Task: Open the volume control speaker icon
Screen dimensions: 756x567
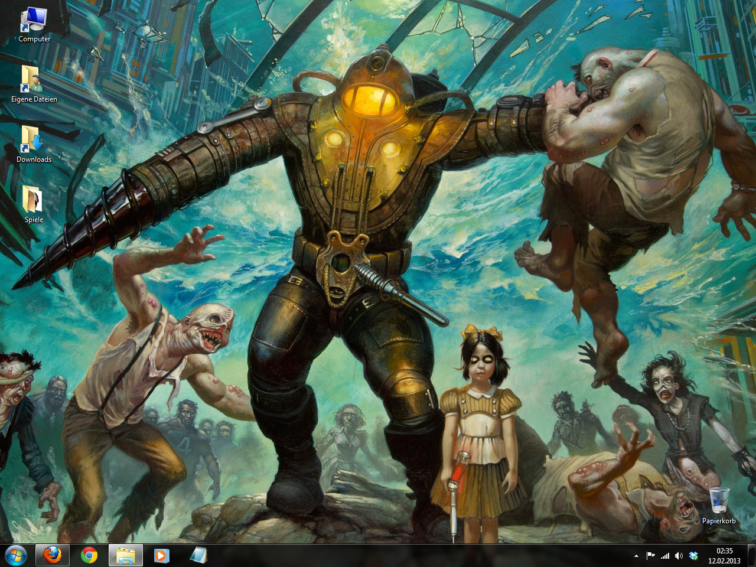Action: pyautogui.click(x=679, y=556)
